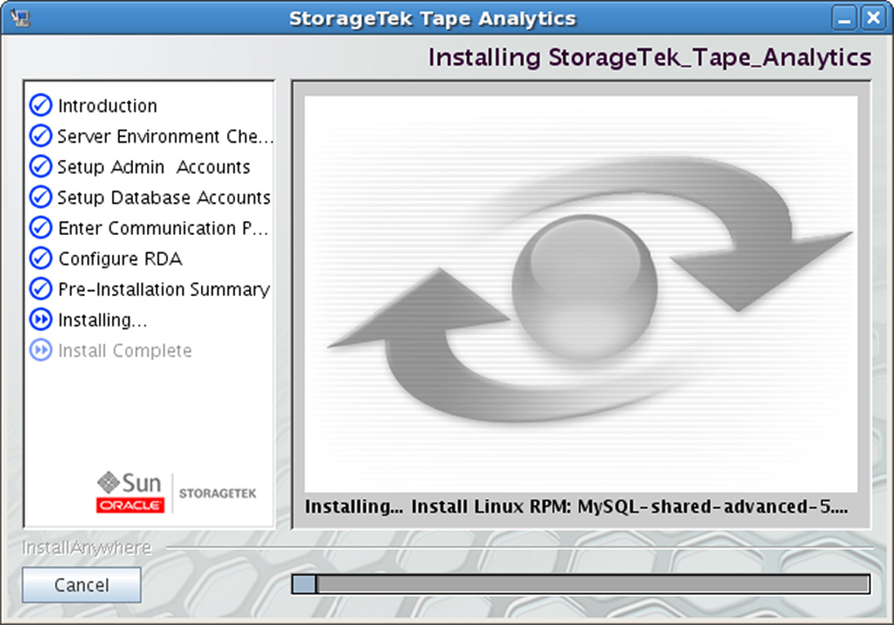The image size is (894, 625).
Task: Click the Install Complete pending step icon
Action: click(x=41, y=350)
